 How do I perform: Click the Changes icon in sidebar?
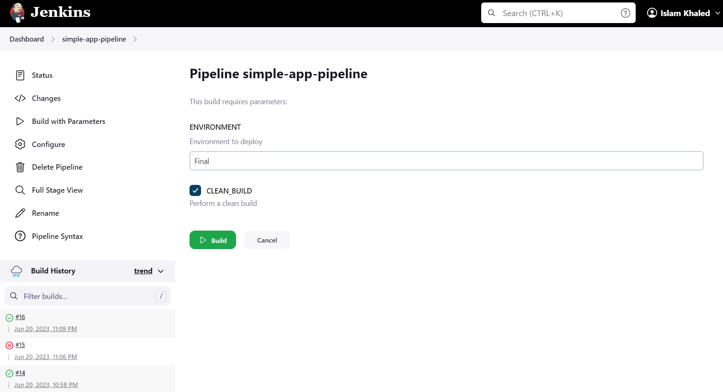(20, 98)
